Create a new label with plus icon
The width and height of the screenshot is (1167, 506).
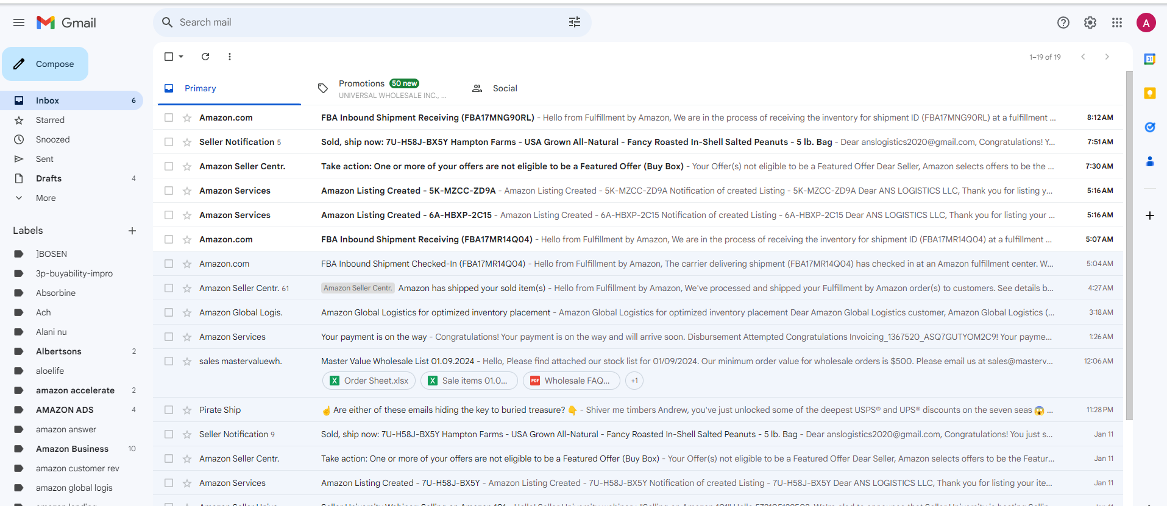(132, 231)
